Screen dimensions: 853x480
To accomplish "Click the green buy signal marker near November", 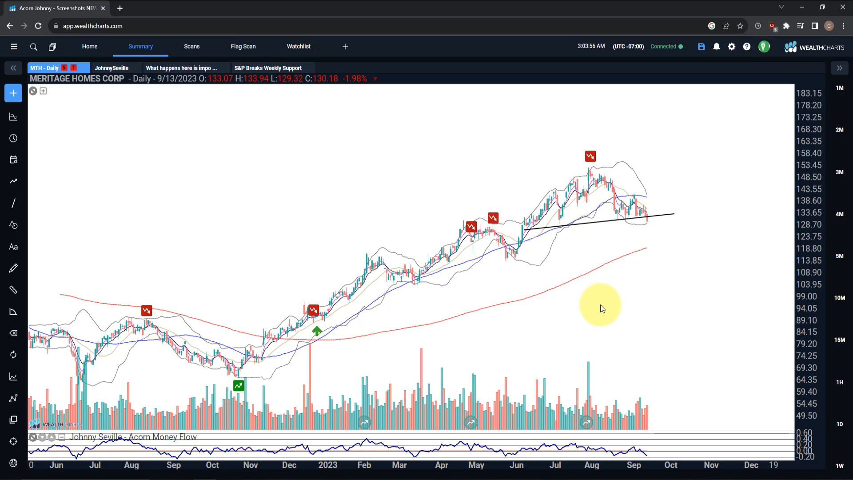I will pyautogui.click(x=239, y=385).
